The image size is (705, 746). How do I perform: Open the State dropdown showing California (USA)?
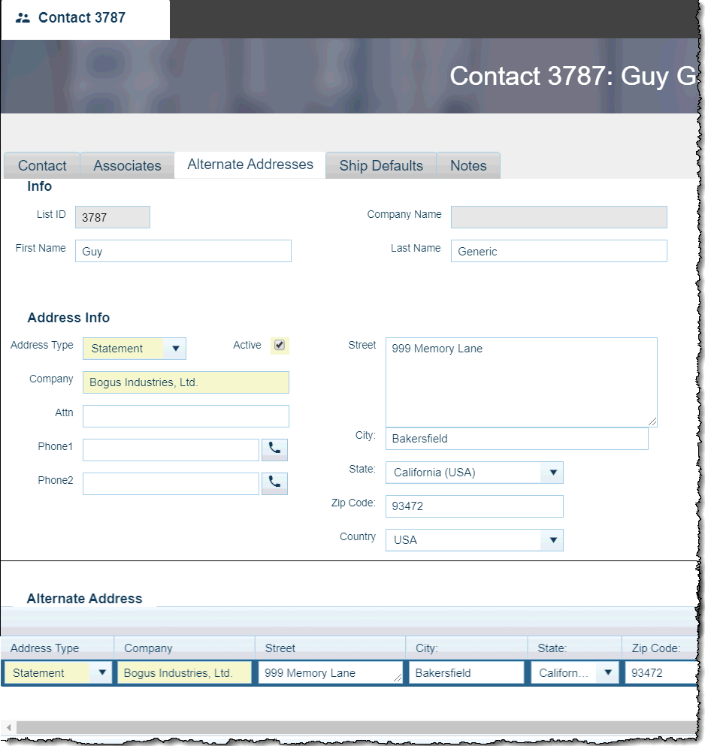pyautogui.click(x=552, y=473)
